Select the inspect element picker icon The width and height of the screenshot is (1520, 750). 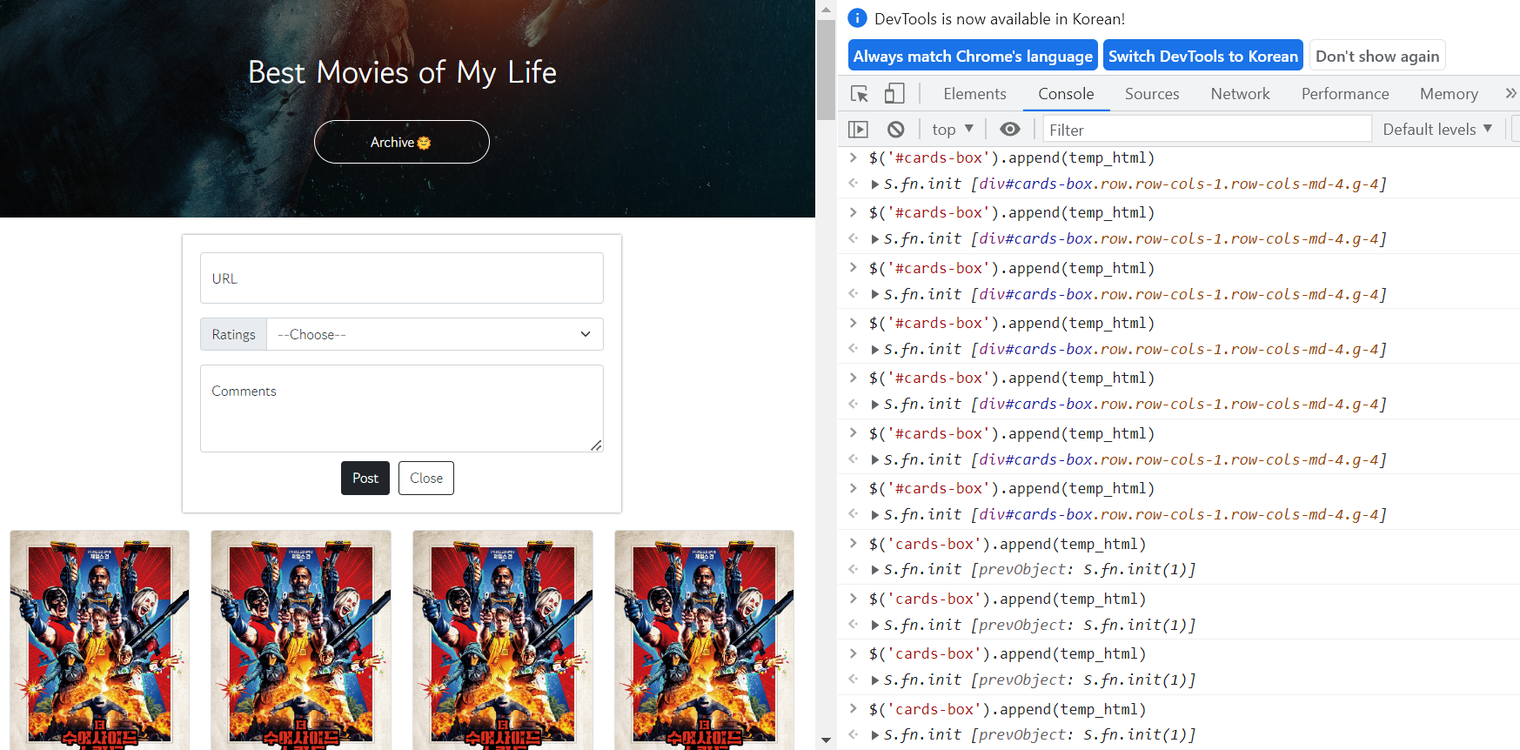[860, 94]
